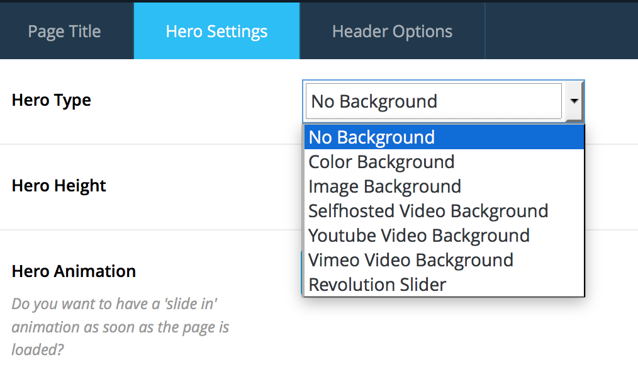
Task: Click the empty dark tab segment after Header Options
Action: tap(561, 31)
